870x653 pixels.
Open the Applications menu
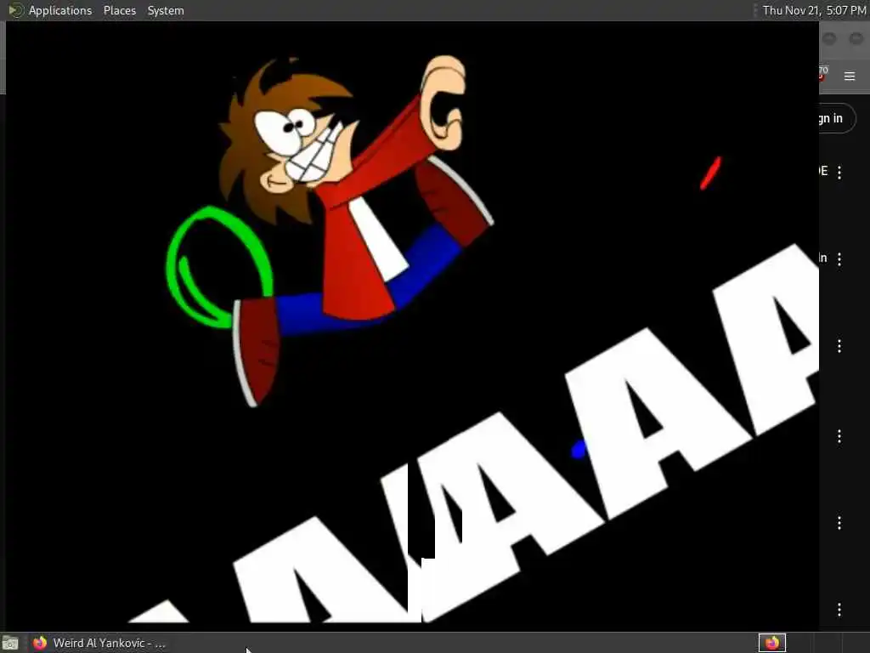tap(60, 10)
